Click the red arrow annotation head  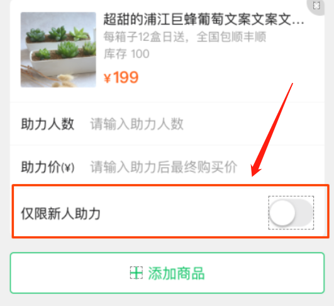point(255,170)
